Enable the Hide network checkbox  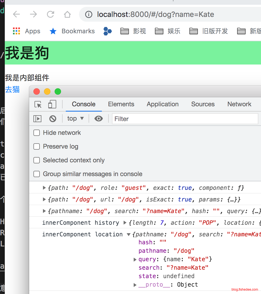pos(37,133)
